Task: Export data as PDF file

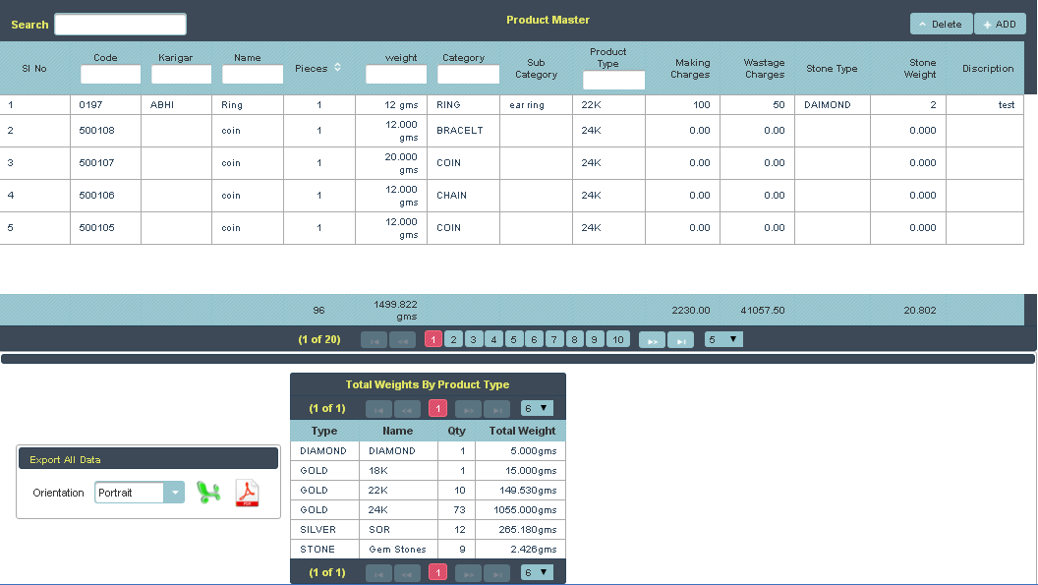Action: (247, 493)
